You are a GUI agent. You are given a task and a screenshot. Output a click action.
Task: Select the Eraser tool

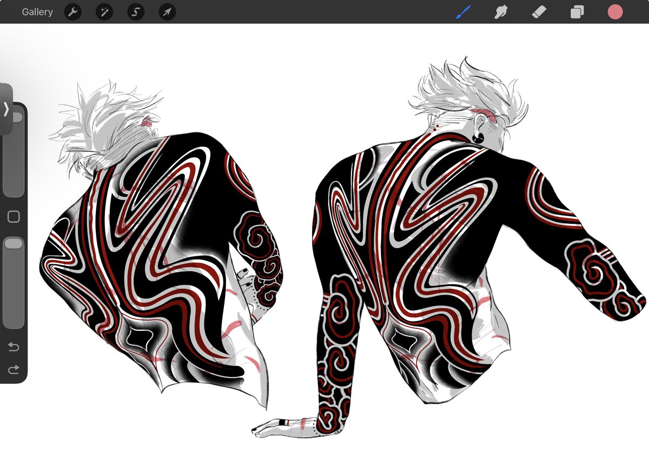(x=539, y=12)
